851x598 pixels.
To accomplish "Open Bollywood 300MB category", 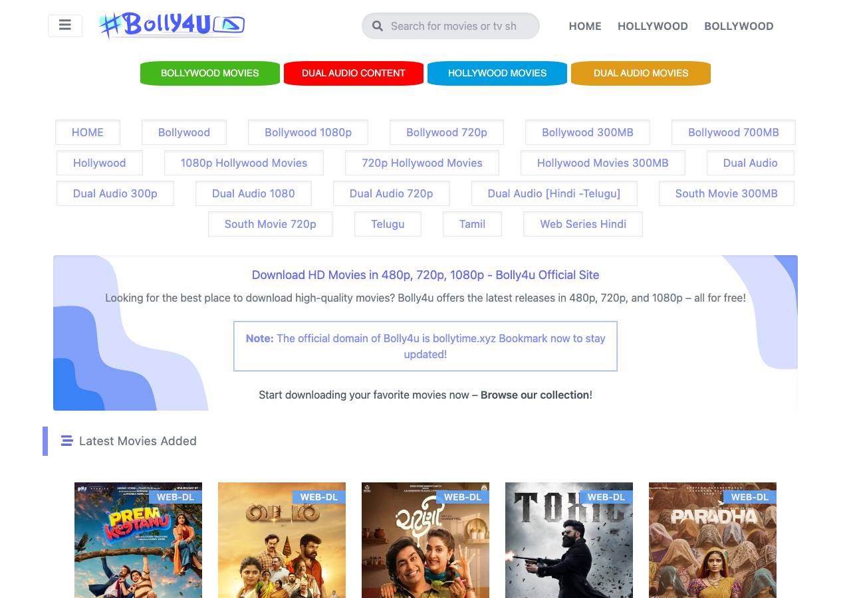I will [588, 132].
